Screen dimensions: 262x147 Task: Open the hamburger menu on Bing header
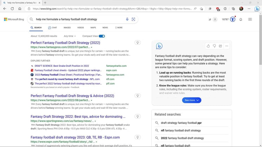point(250,19)
